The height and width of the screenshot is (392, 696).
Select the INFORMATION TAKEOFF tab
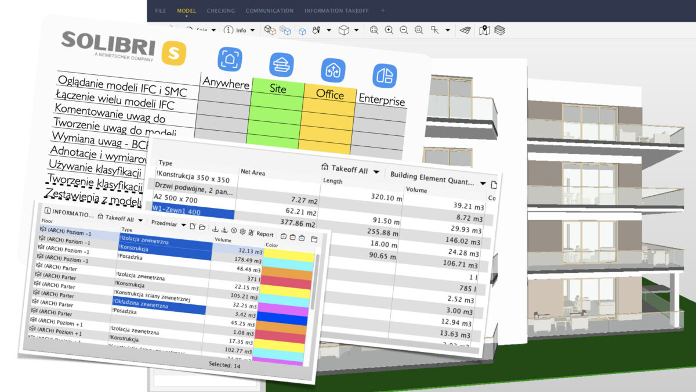336,10
